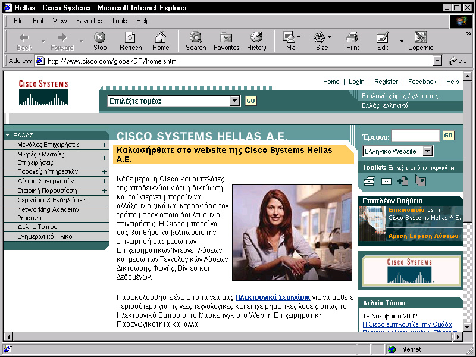This screenshot has width=476, height=357.
Task: Click the page icon in the address bar
Action: pyautogui.click(x=40, y=61)
